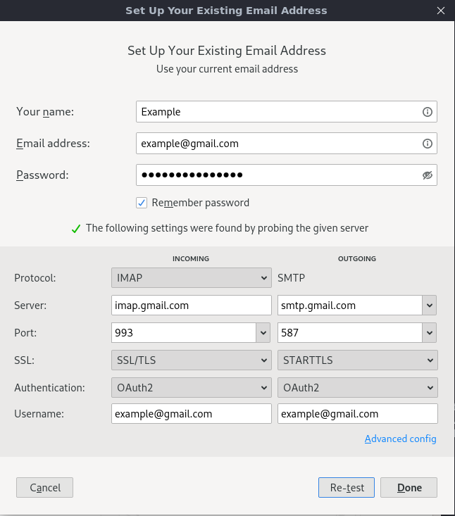
Task: Open incoming Authentication OAuth2 dropdown
Action: click(191, 387)
